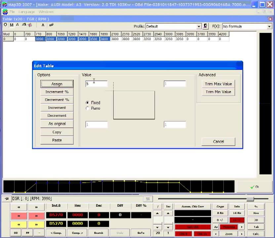Click the GoTo button
The width and height of the screenshot is (275, 238).
141,233
